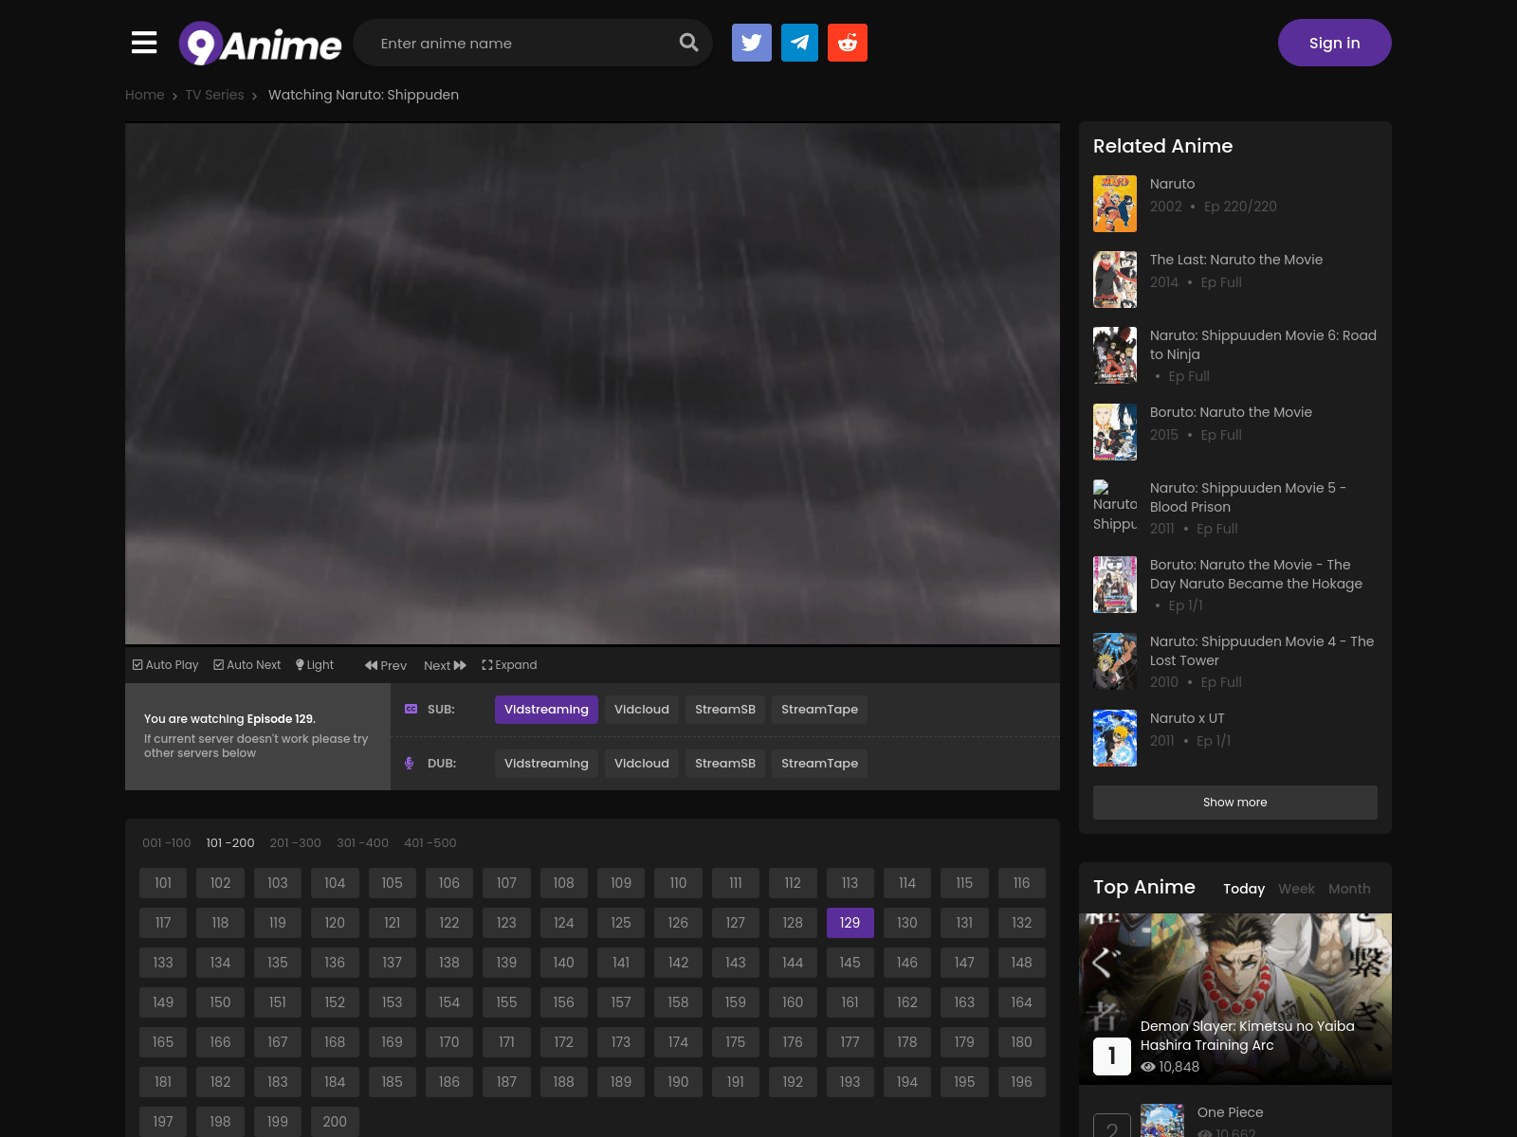Viewport: 1517px width, 1137px height.
Task: Open episode 175
Action: [x=736, y=1042]
